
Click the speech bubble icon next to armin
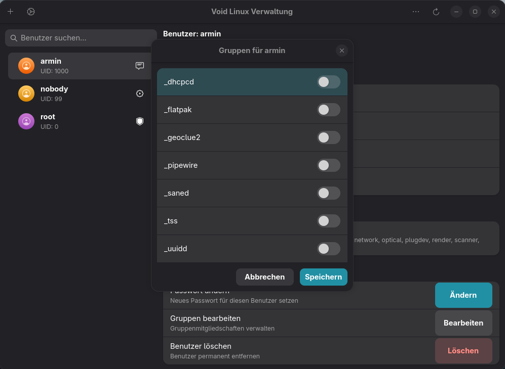click(140, 66)
